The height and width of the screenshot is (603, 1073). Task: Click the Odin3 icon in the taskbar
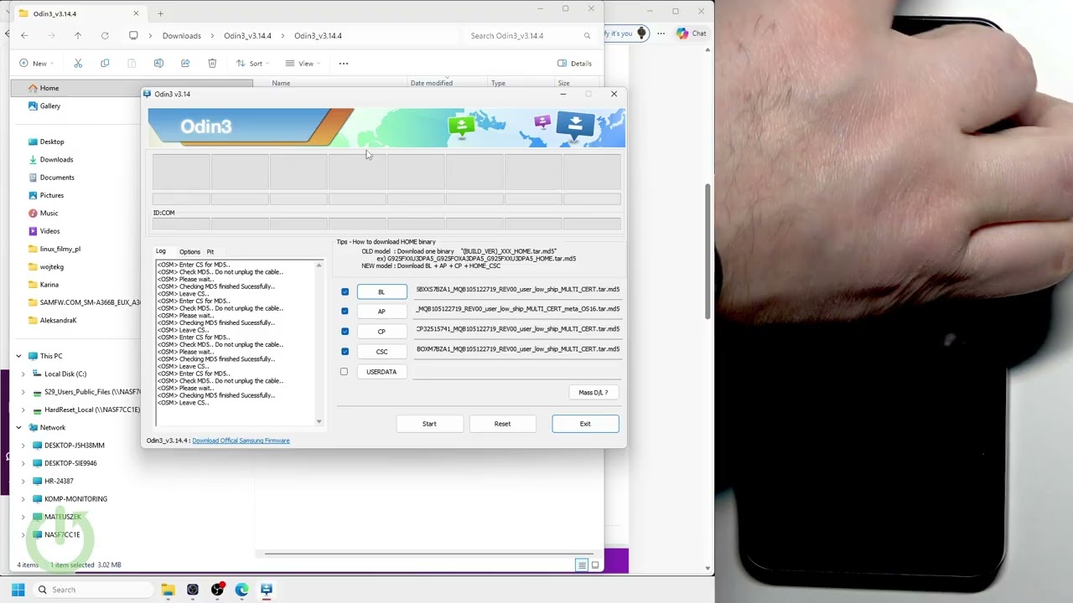click(x=267, y=590)
